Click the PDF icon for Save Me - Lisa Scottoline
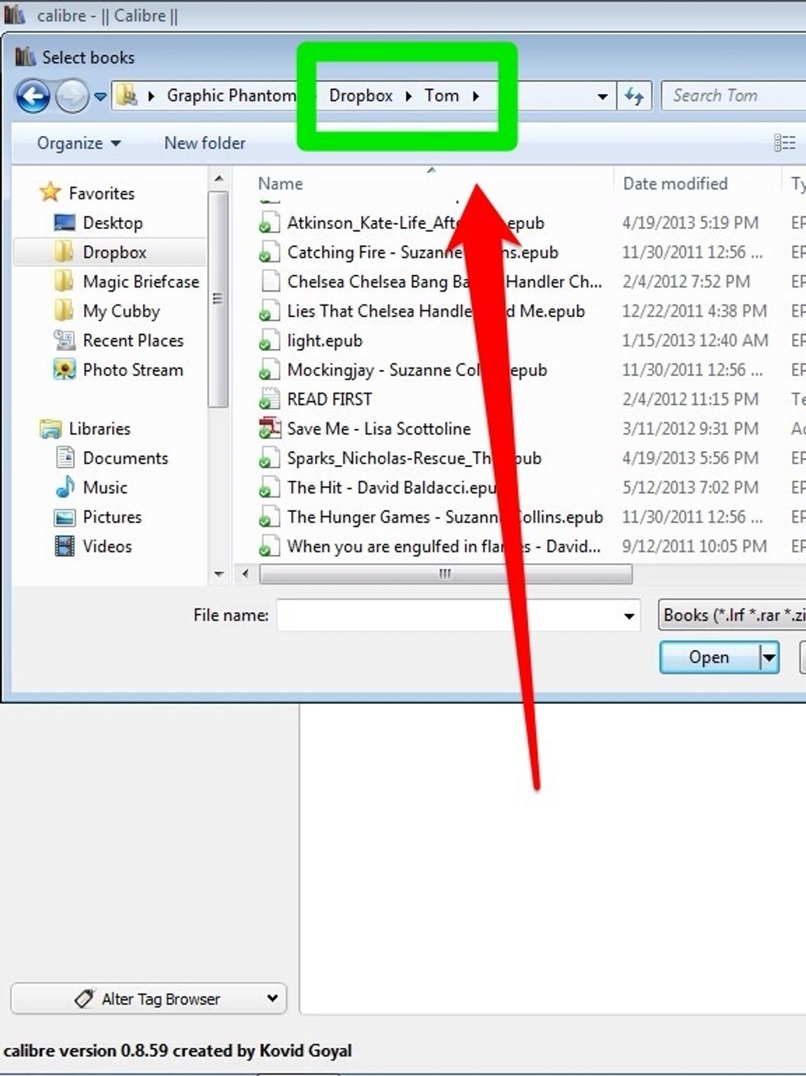The image size is (806, 1076). pyautogui.click(x=269, y=428)
